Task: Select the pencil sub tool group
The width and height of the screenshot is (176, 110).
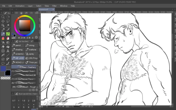Action: point(18,45)
